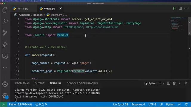
Task: Open the development server URL http://127.0.0.1:8000/
Action: 82,93
